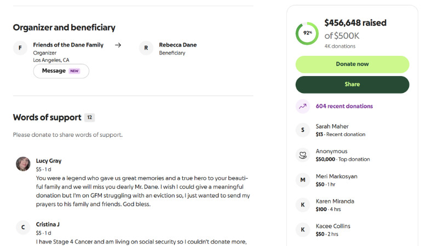Click Karen Miranda's donor avatar icon
The height and width of the screenshot is (246, 438).
pyautogui.click(x=303, y=205)
